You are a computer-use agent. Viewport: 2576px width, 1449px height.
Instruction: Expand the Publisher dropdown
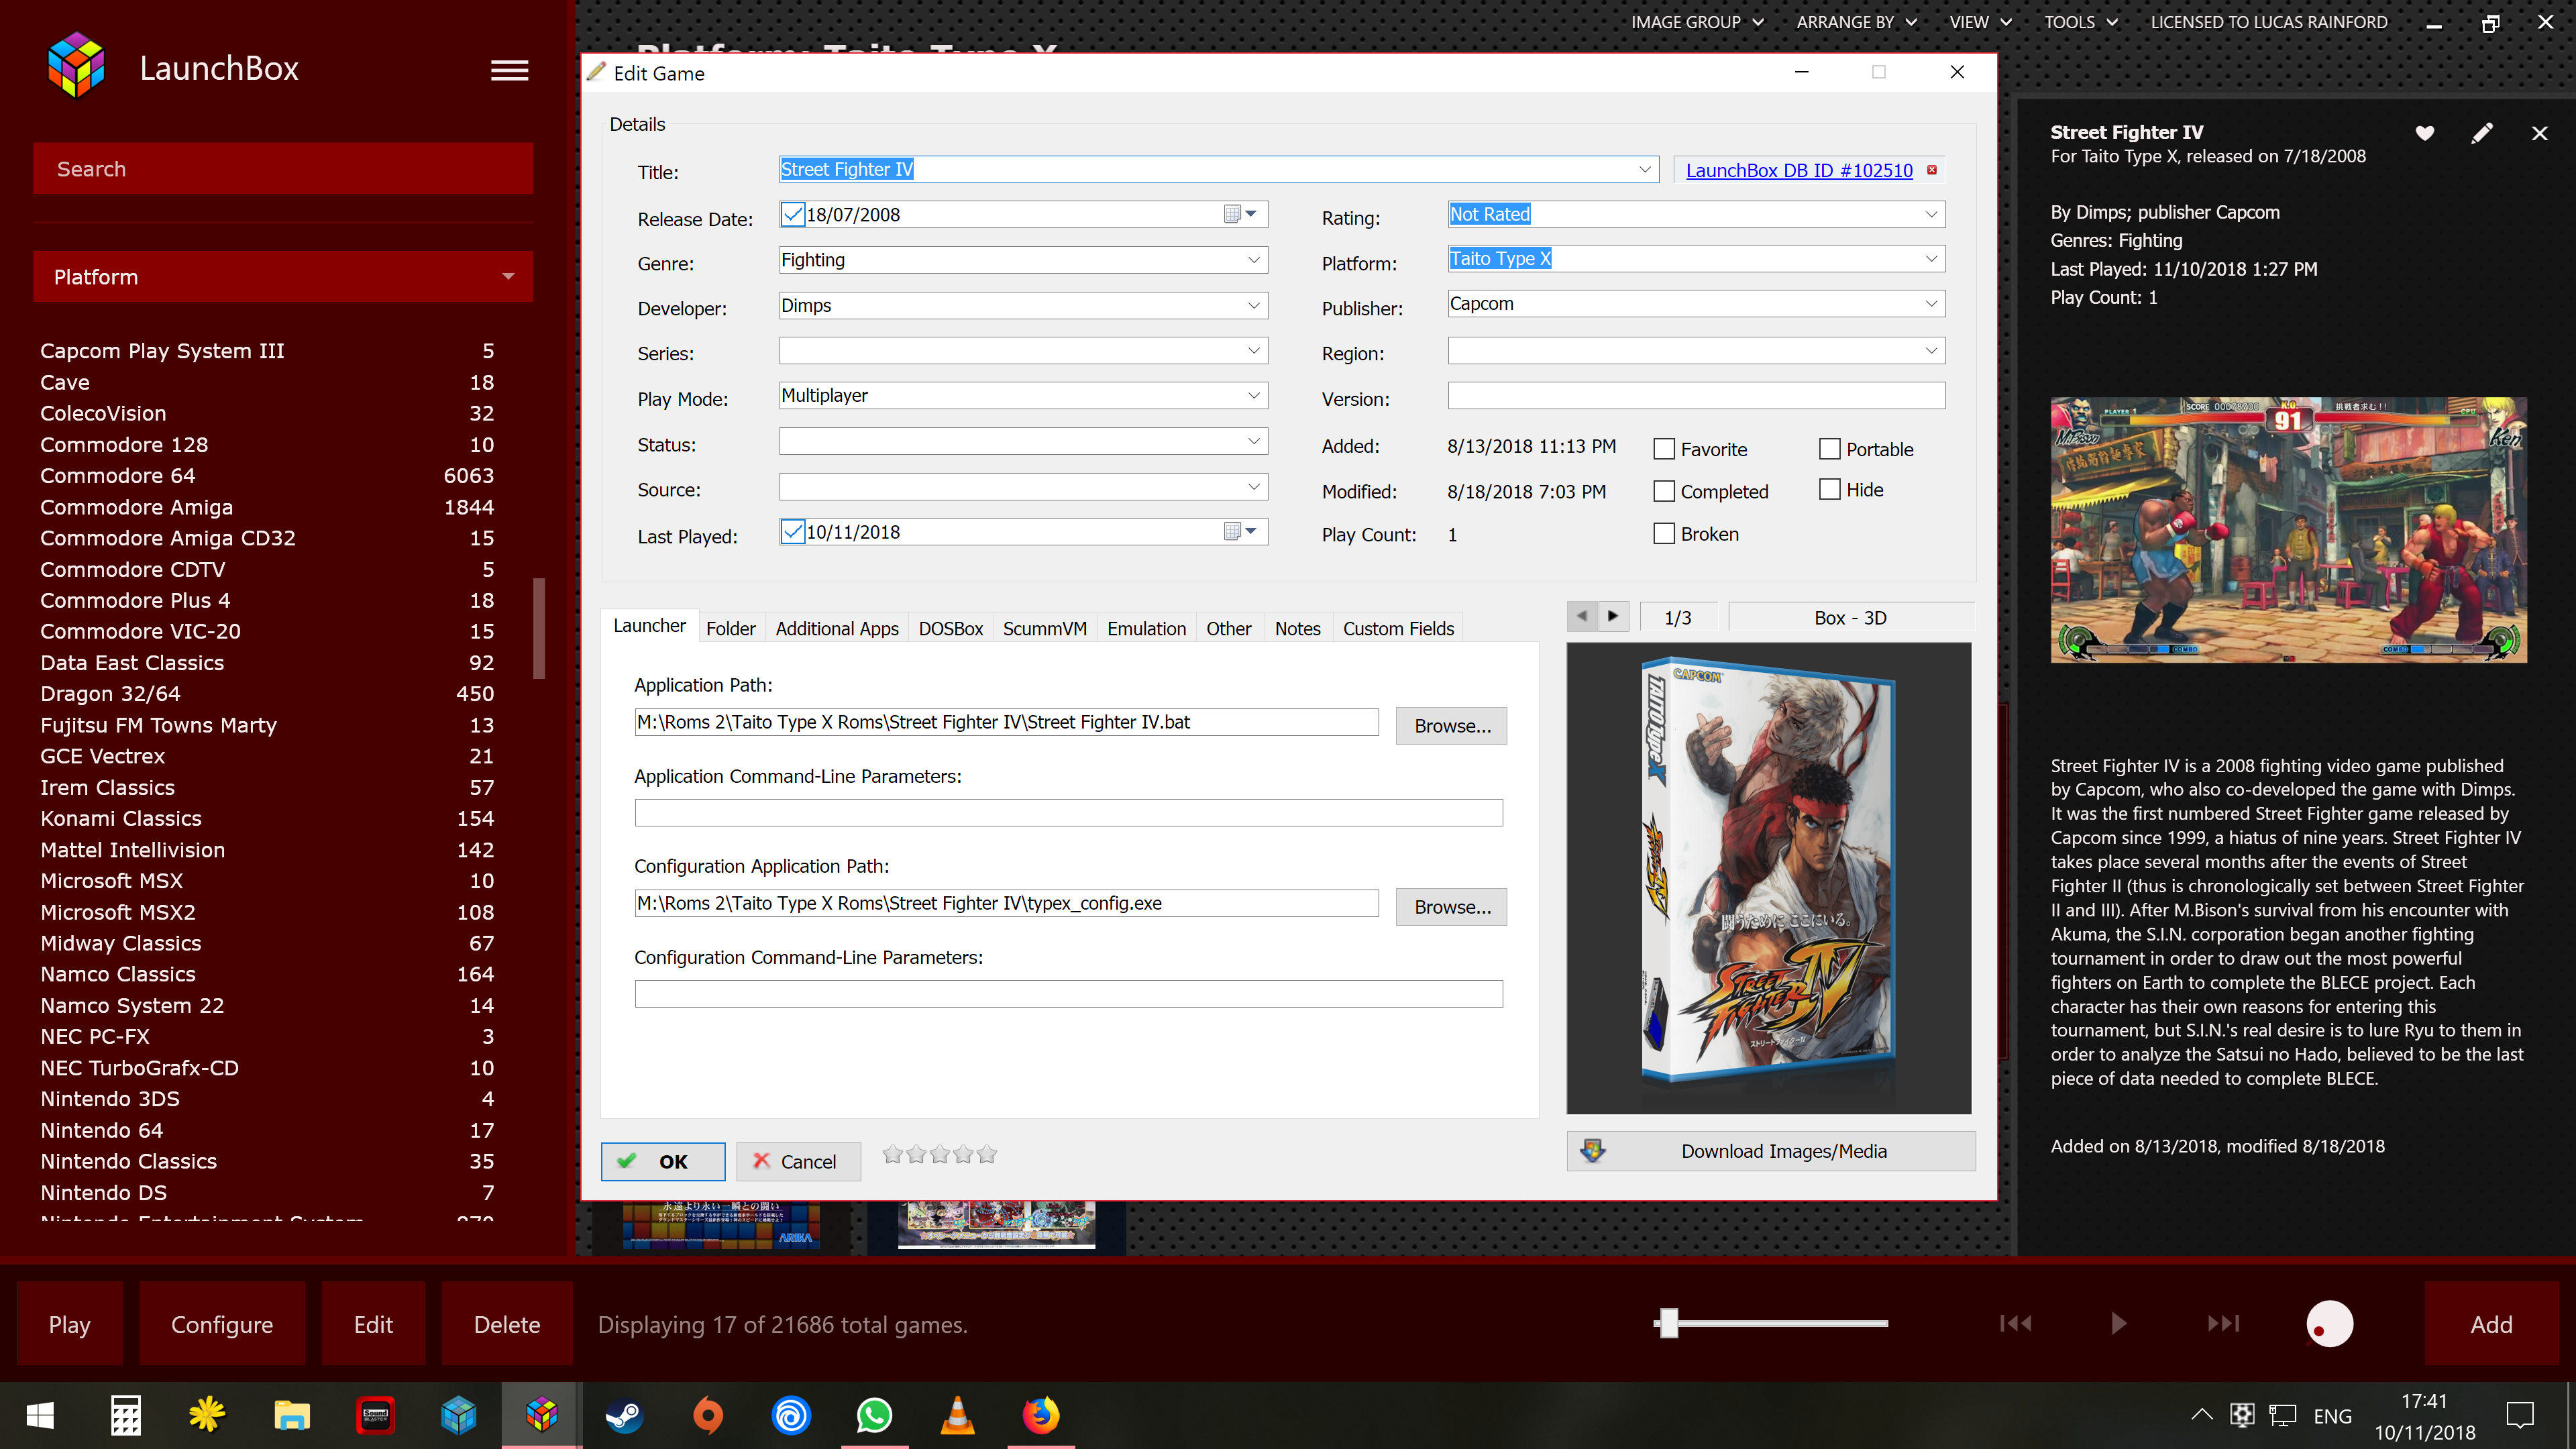[1931, 303]
